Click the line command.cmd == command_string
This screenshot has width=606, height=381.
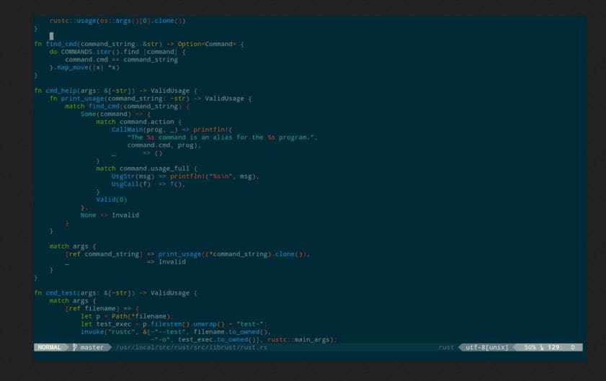121,60
